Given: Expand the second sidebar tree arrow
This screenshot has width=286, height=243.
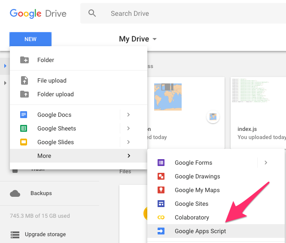Looking at the screenshot, I should (5, 83).
